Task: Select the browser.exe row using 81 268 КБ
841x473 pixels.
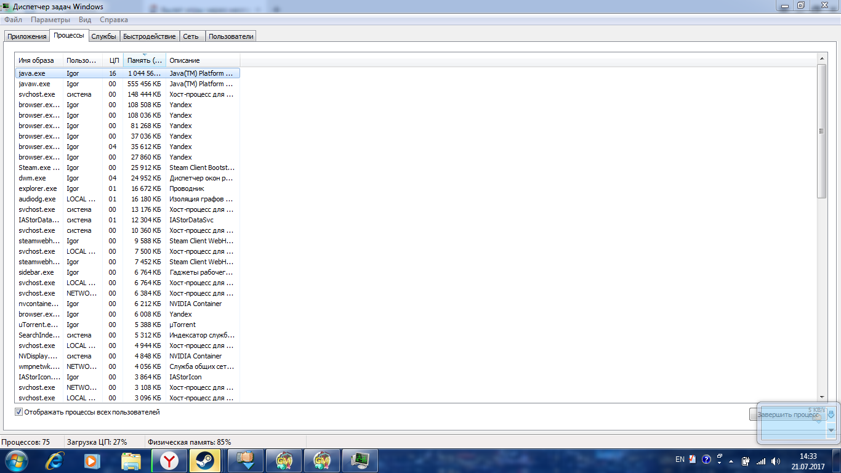Action: coord(127,126)
